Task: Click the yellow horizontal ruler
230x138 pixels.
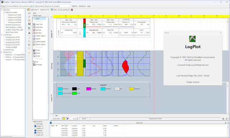Action: pyautogui.click(x=141, y=17)
